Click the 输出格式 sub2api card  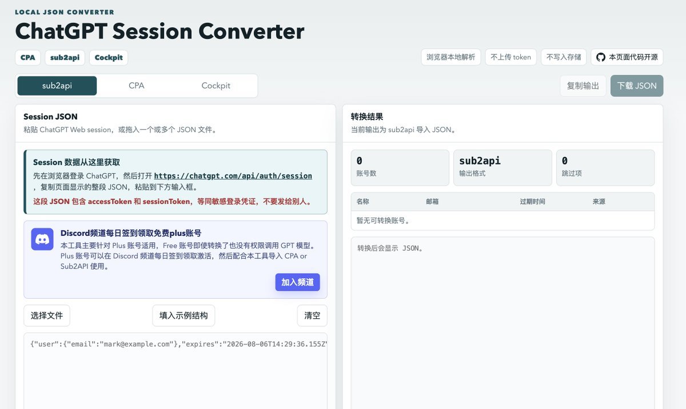click(503, 168)
